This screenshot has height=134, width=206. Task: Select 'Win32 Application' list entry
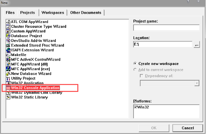coord(27,83)
